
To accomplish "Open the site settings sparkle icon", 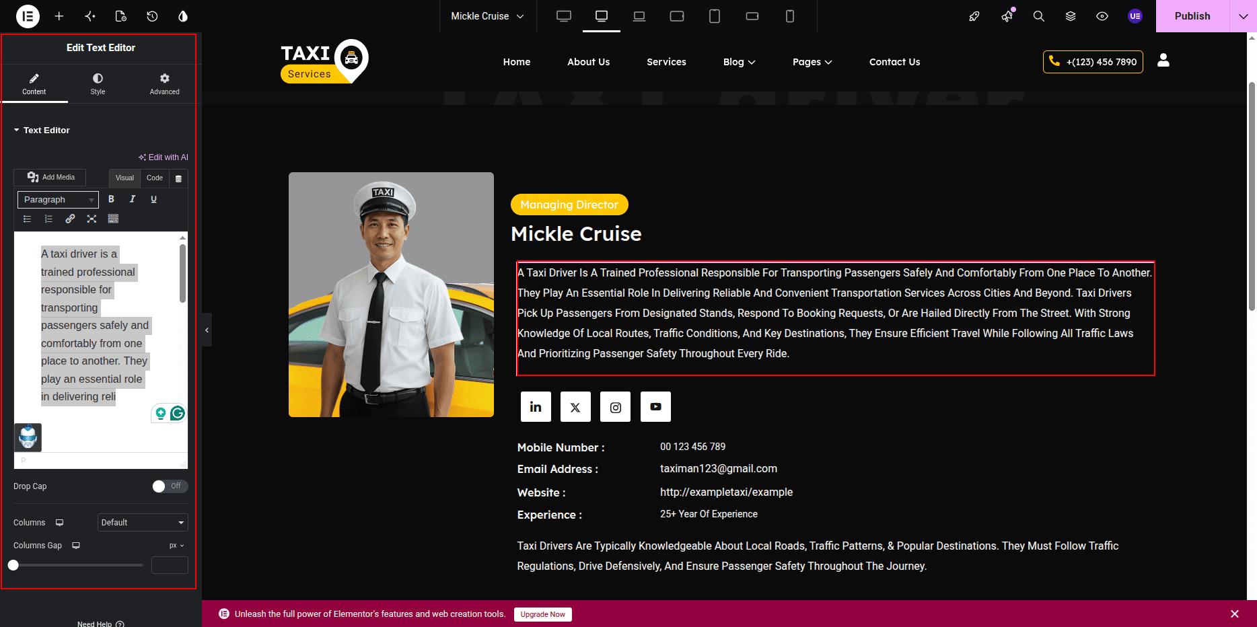I will 90,16.
